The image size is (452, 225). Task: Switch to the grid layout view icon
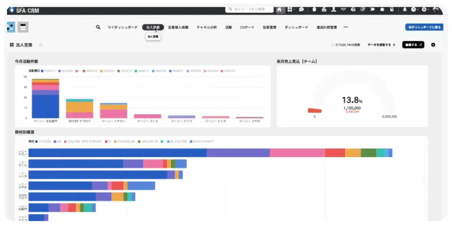pos(11,27)
